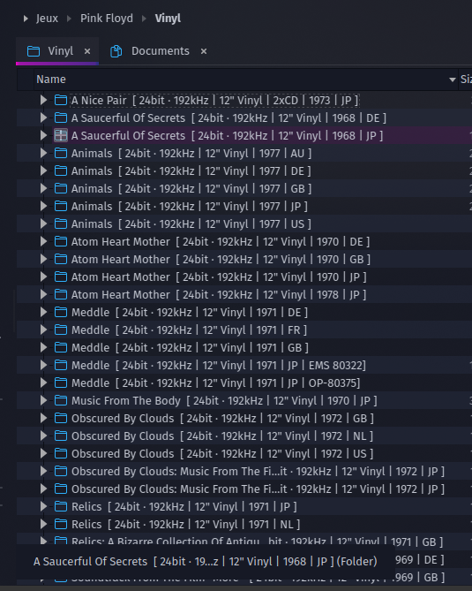Click the folder icon for Relics 1971 JP
Screen dimensions: 472x591
61,506
